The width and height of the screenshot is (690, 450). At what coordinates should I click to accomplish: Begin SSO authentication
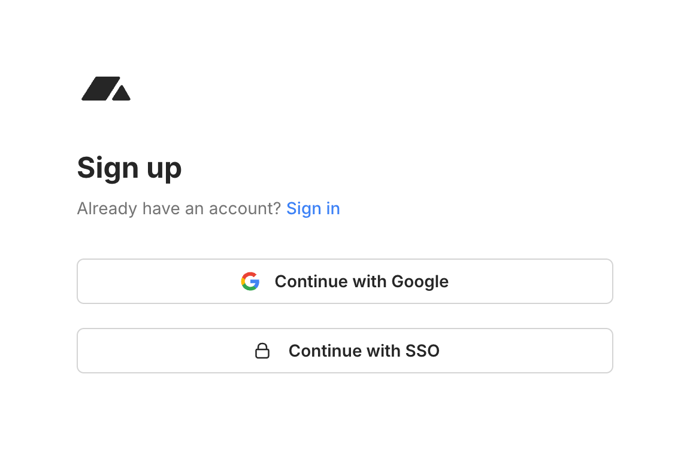tap(345, 351)
